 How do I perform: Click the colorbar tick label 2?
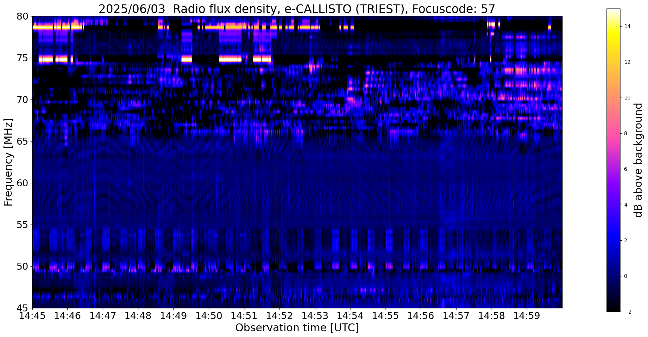625,241
